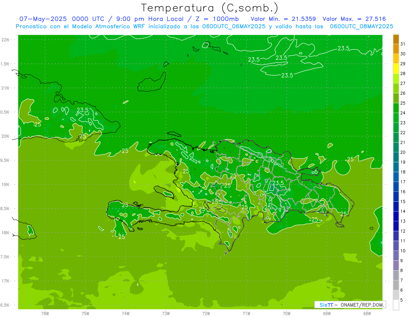Pick the light gray swatch between 5 and 6
The width and height of the screenshot is (412, 318).
click(396, 295)
